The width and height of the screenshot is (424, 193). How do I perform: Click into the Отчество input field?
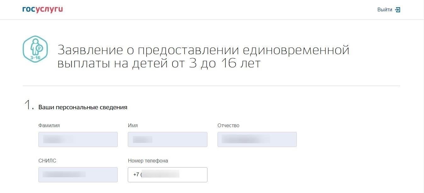click(x=257, y=139)
